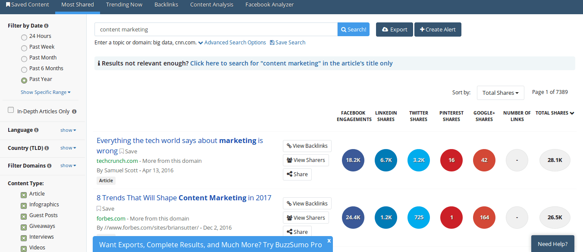Select the Past Month date filter
The width and height of the screenshot is (583, 252).
point(24,59)
